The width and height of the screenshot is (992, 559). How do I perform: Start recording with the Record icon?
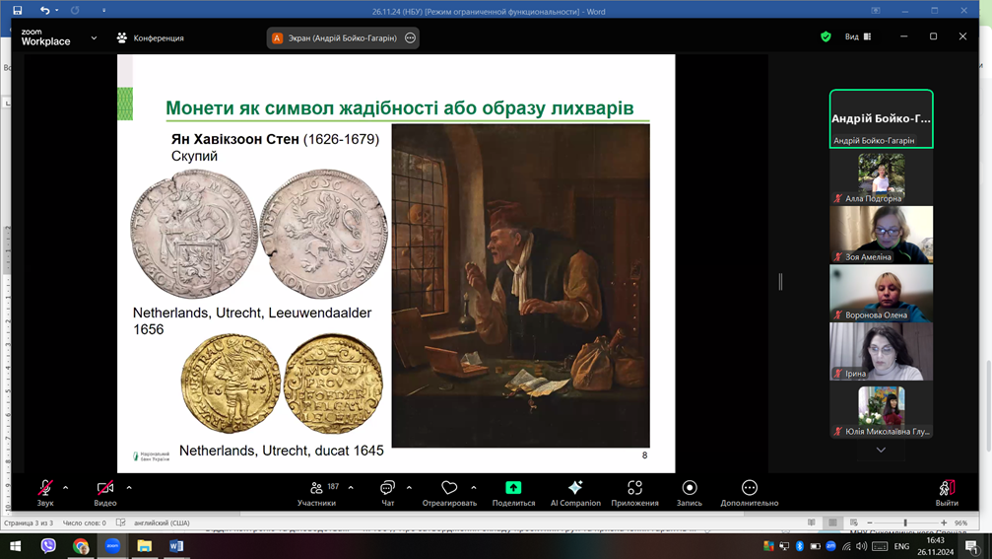(x=690, y=488)
